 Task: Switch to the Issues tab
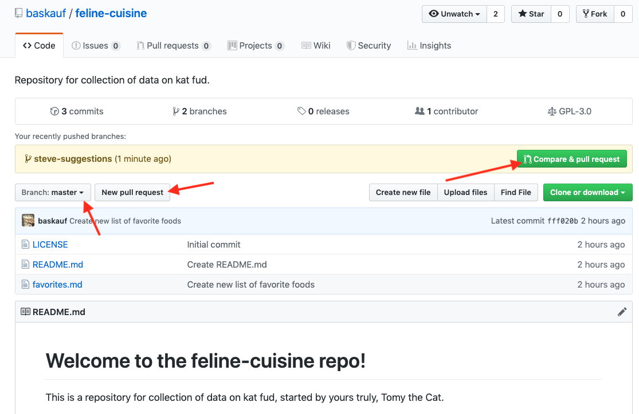[96, 46]
